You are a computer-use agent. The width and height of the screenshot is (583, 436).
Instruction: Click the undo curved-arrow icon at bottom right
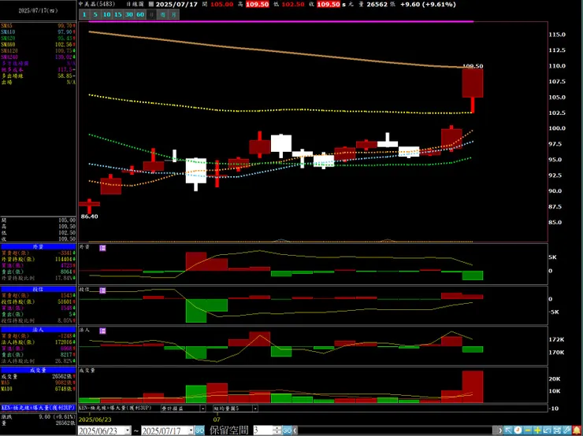coord(547,430)
